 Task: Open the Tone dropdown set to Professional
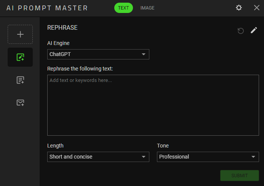pos(208,157)
